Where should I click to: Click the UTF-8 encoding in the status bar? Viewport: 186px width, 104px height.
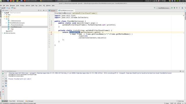click(x=179, y=103)
